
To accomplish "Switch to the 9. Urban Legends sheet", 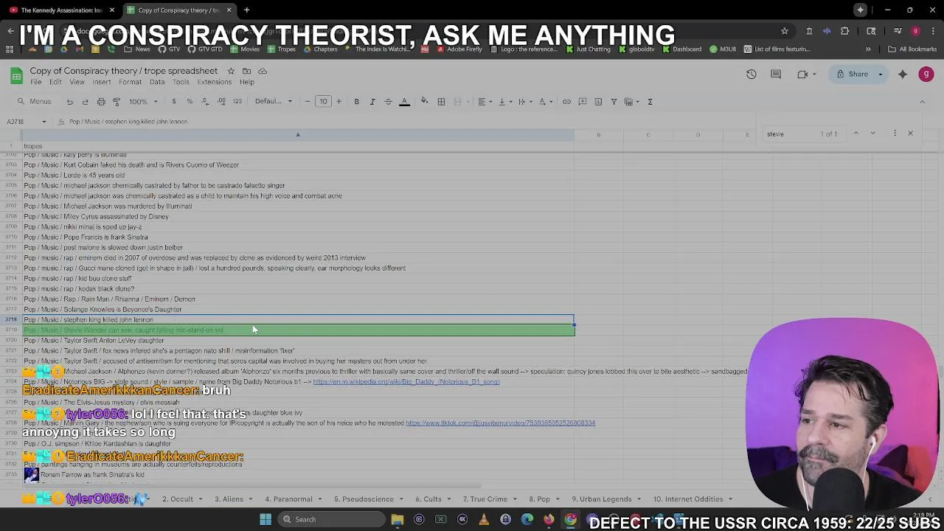I will [x=602, y=499].
